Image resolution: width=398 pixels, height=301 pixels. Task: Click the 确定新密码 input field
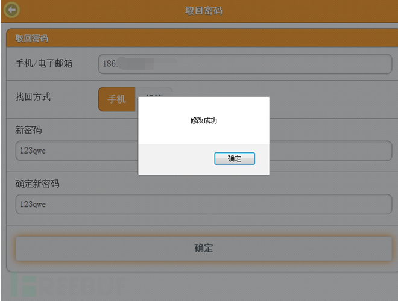204,204
